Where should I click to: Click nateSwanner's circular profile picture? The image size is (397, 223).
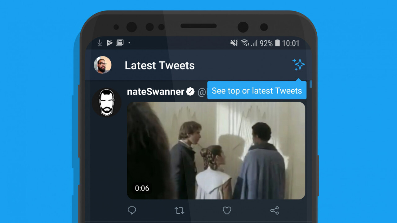[107, 102]
